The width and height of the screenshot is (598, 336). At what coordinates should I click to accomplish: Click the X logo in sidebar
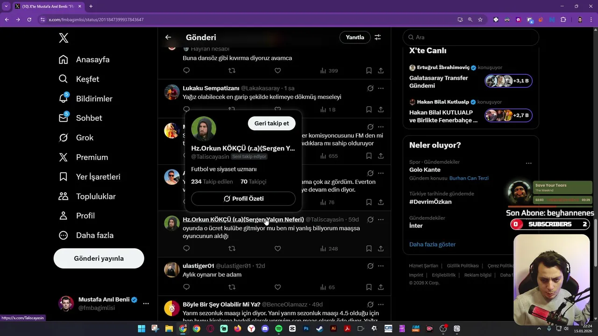point(64,38)
